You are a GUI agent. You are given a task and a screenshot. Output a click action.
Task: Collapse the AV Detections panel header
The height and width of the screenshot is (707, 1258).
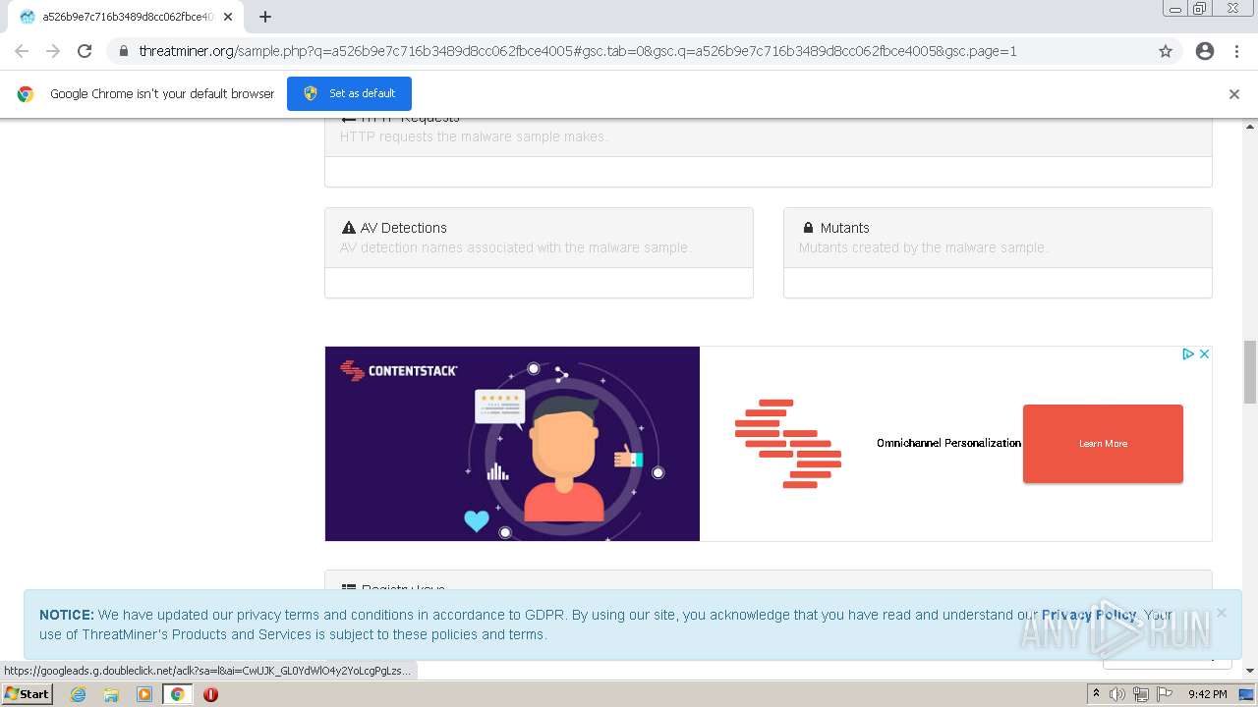(539, 237)
